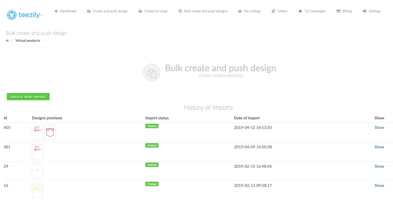Click the Orders page icon
Viewport: 393px width, 221px height.
tap(273, 11)
